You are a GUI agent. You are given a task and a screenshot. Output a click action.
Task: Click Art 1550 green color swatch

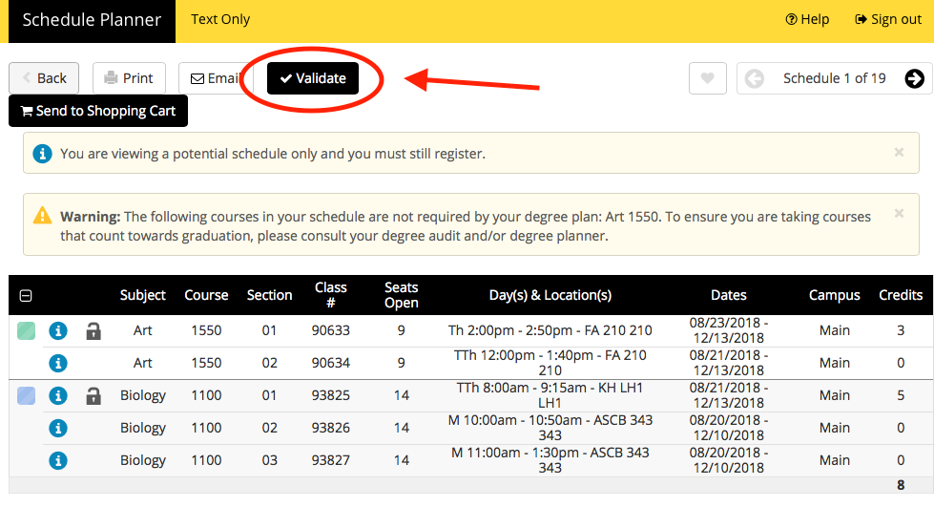pyautogui.click(x=26, y=330)
